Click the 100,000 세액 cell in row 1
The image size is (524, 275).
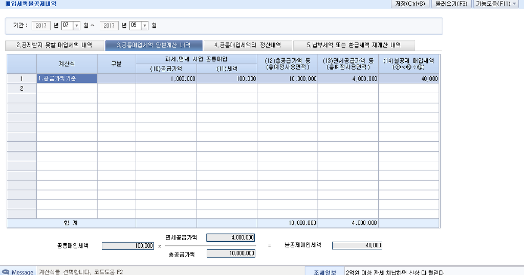227,79
